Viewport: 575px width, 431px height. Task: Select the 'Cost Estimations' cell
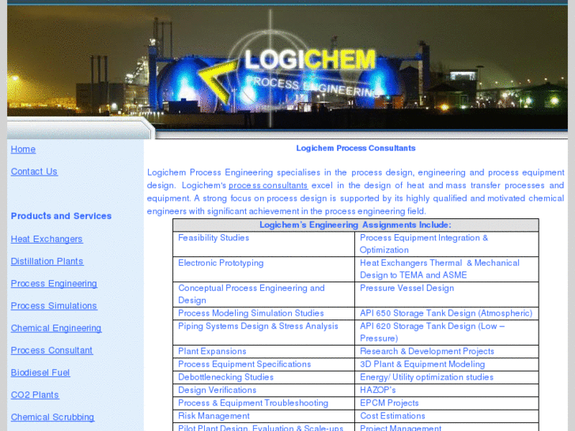coord(447,416)
